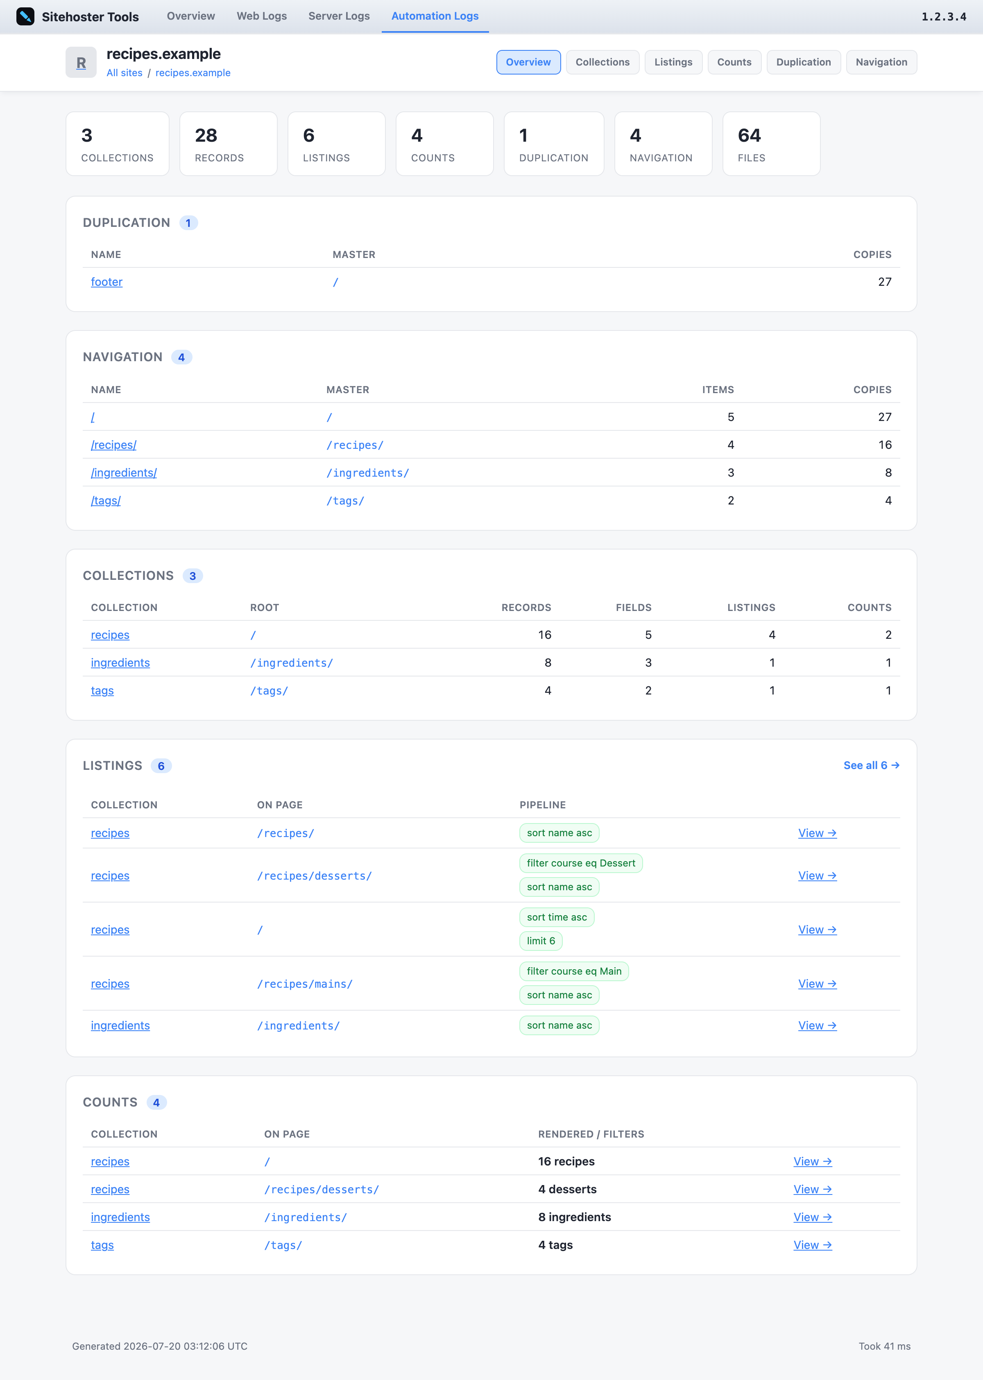This screenshot has width=983, height=1380.
Task: View the /recipes/mains/ listing details
Action: [x=817, y=984]
